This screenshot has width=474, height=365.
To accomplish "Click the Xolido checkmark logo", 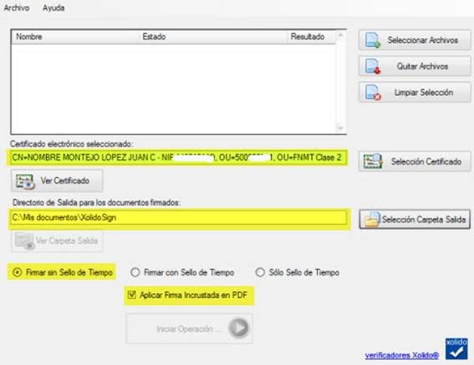I will [456, 349].
